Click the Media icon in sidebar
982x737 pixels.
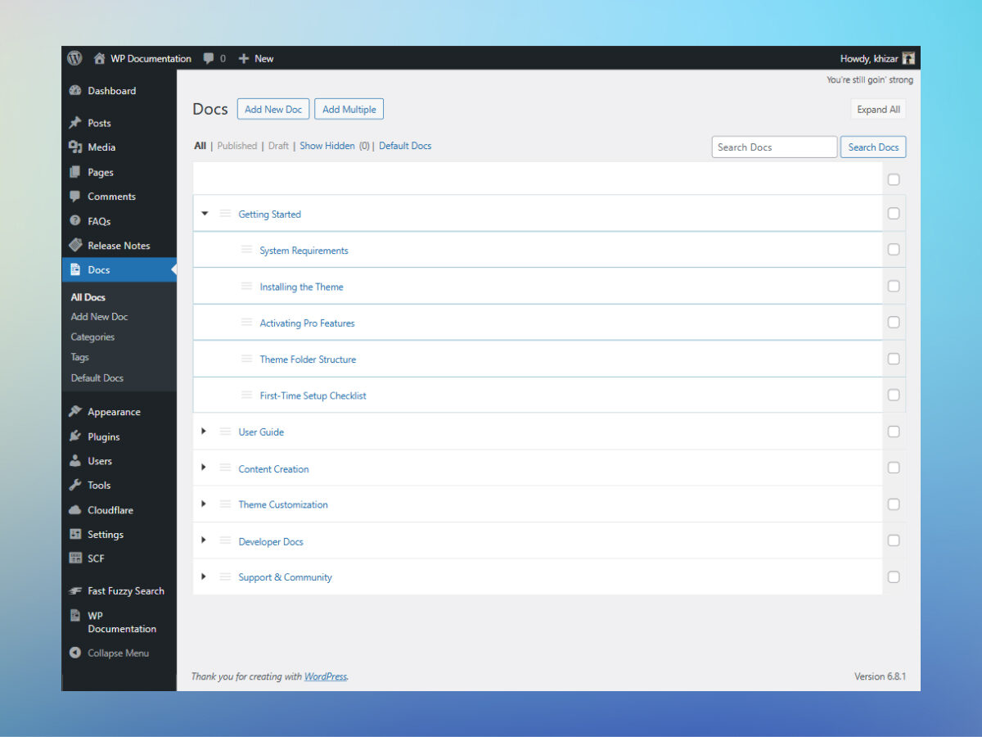75,147
